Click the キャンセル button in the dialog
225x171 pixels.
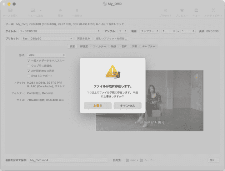(127, 106)
